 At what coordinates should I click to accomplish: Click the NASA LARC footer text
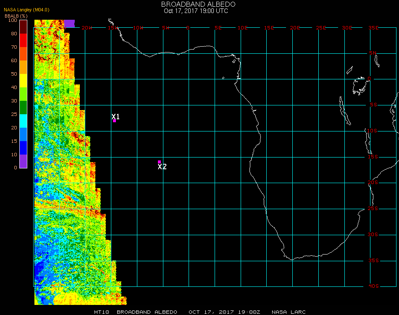(289, 312)
